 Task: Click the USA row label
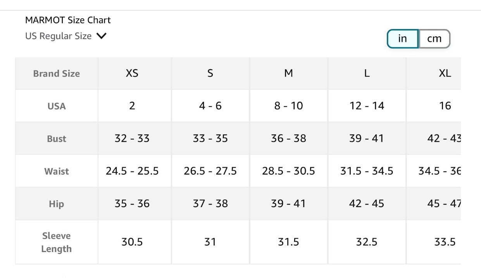click(57, 106)
